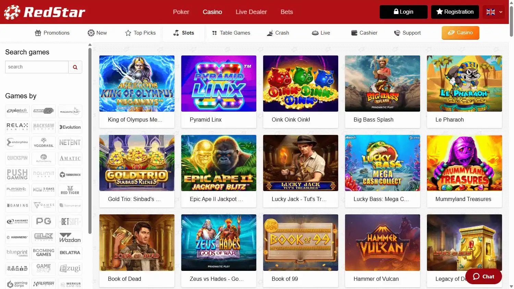Open the language flag dropdown

point(494,12)
